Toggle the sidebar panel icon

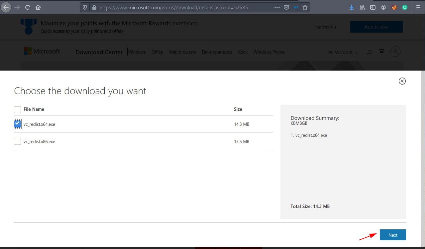click(373, 7)
